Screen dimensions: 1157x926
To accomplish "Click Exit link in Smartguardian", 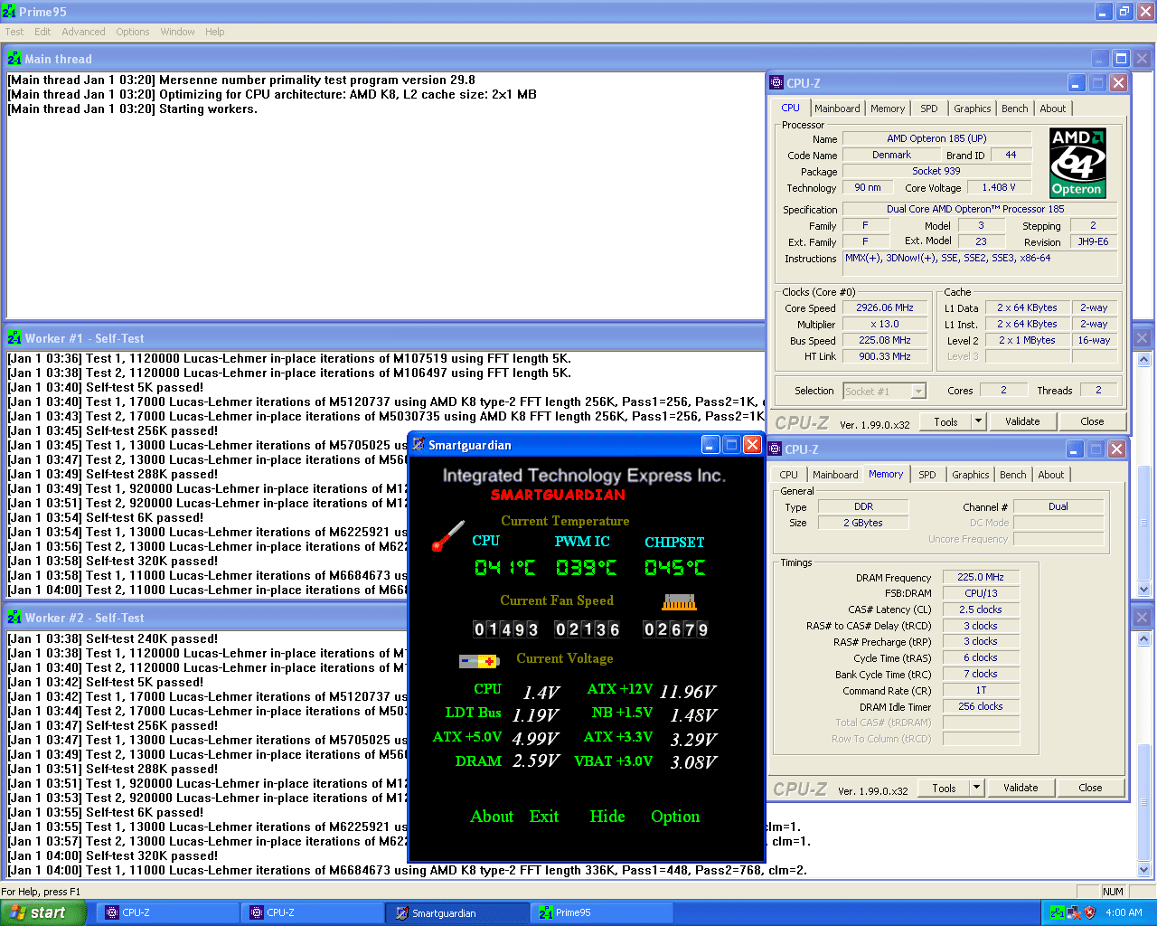I will [x=544, y=817].
